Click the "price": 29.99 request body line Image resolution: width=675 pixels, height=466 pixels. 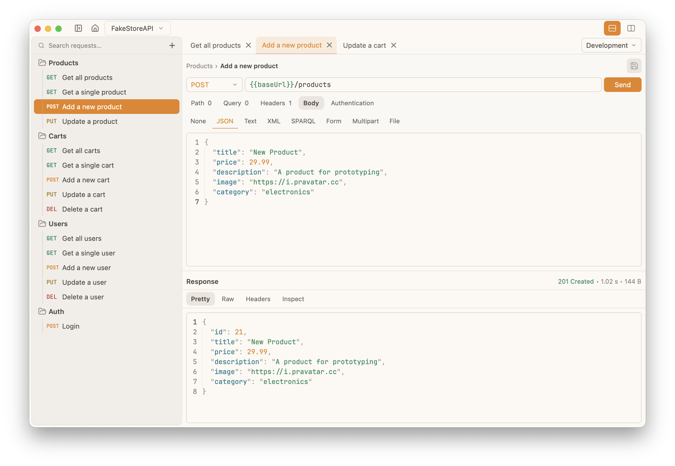point(243,162)
